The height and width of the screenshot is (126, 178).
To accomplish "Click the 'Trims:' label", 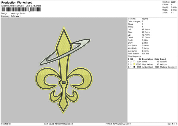I will [x=131, y=27].
